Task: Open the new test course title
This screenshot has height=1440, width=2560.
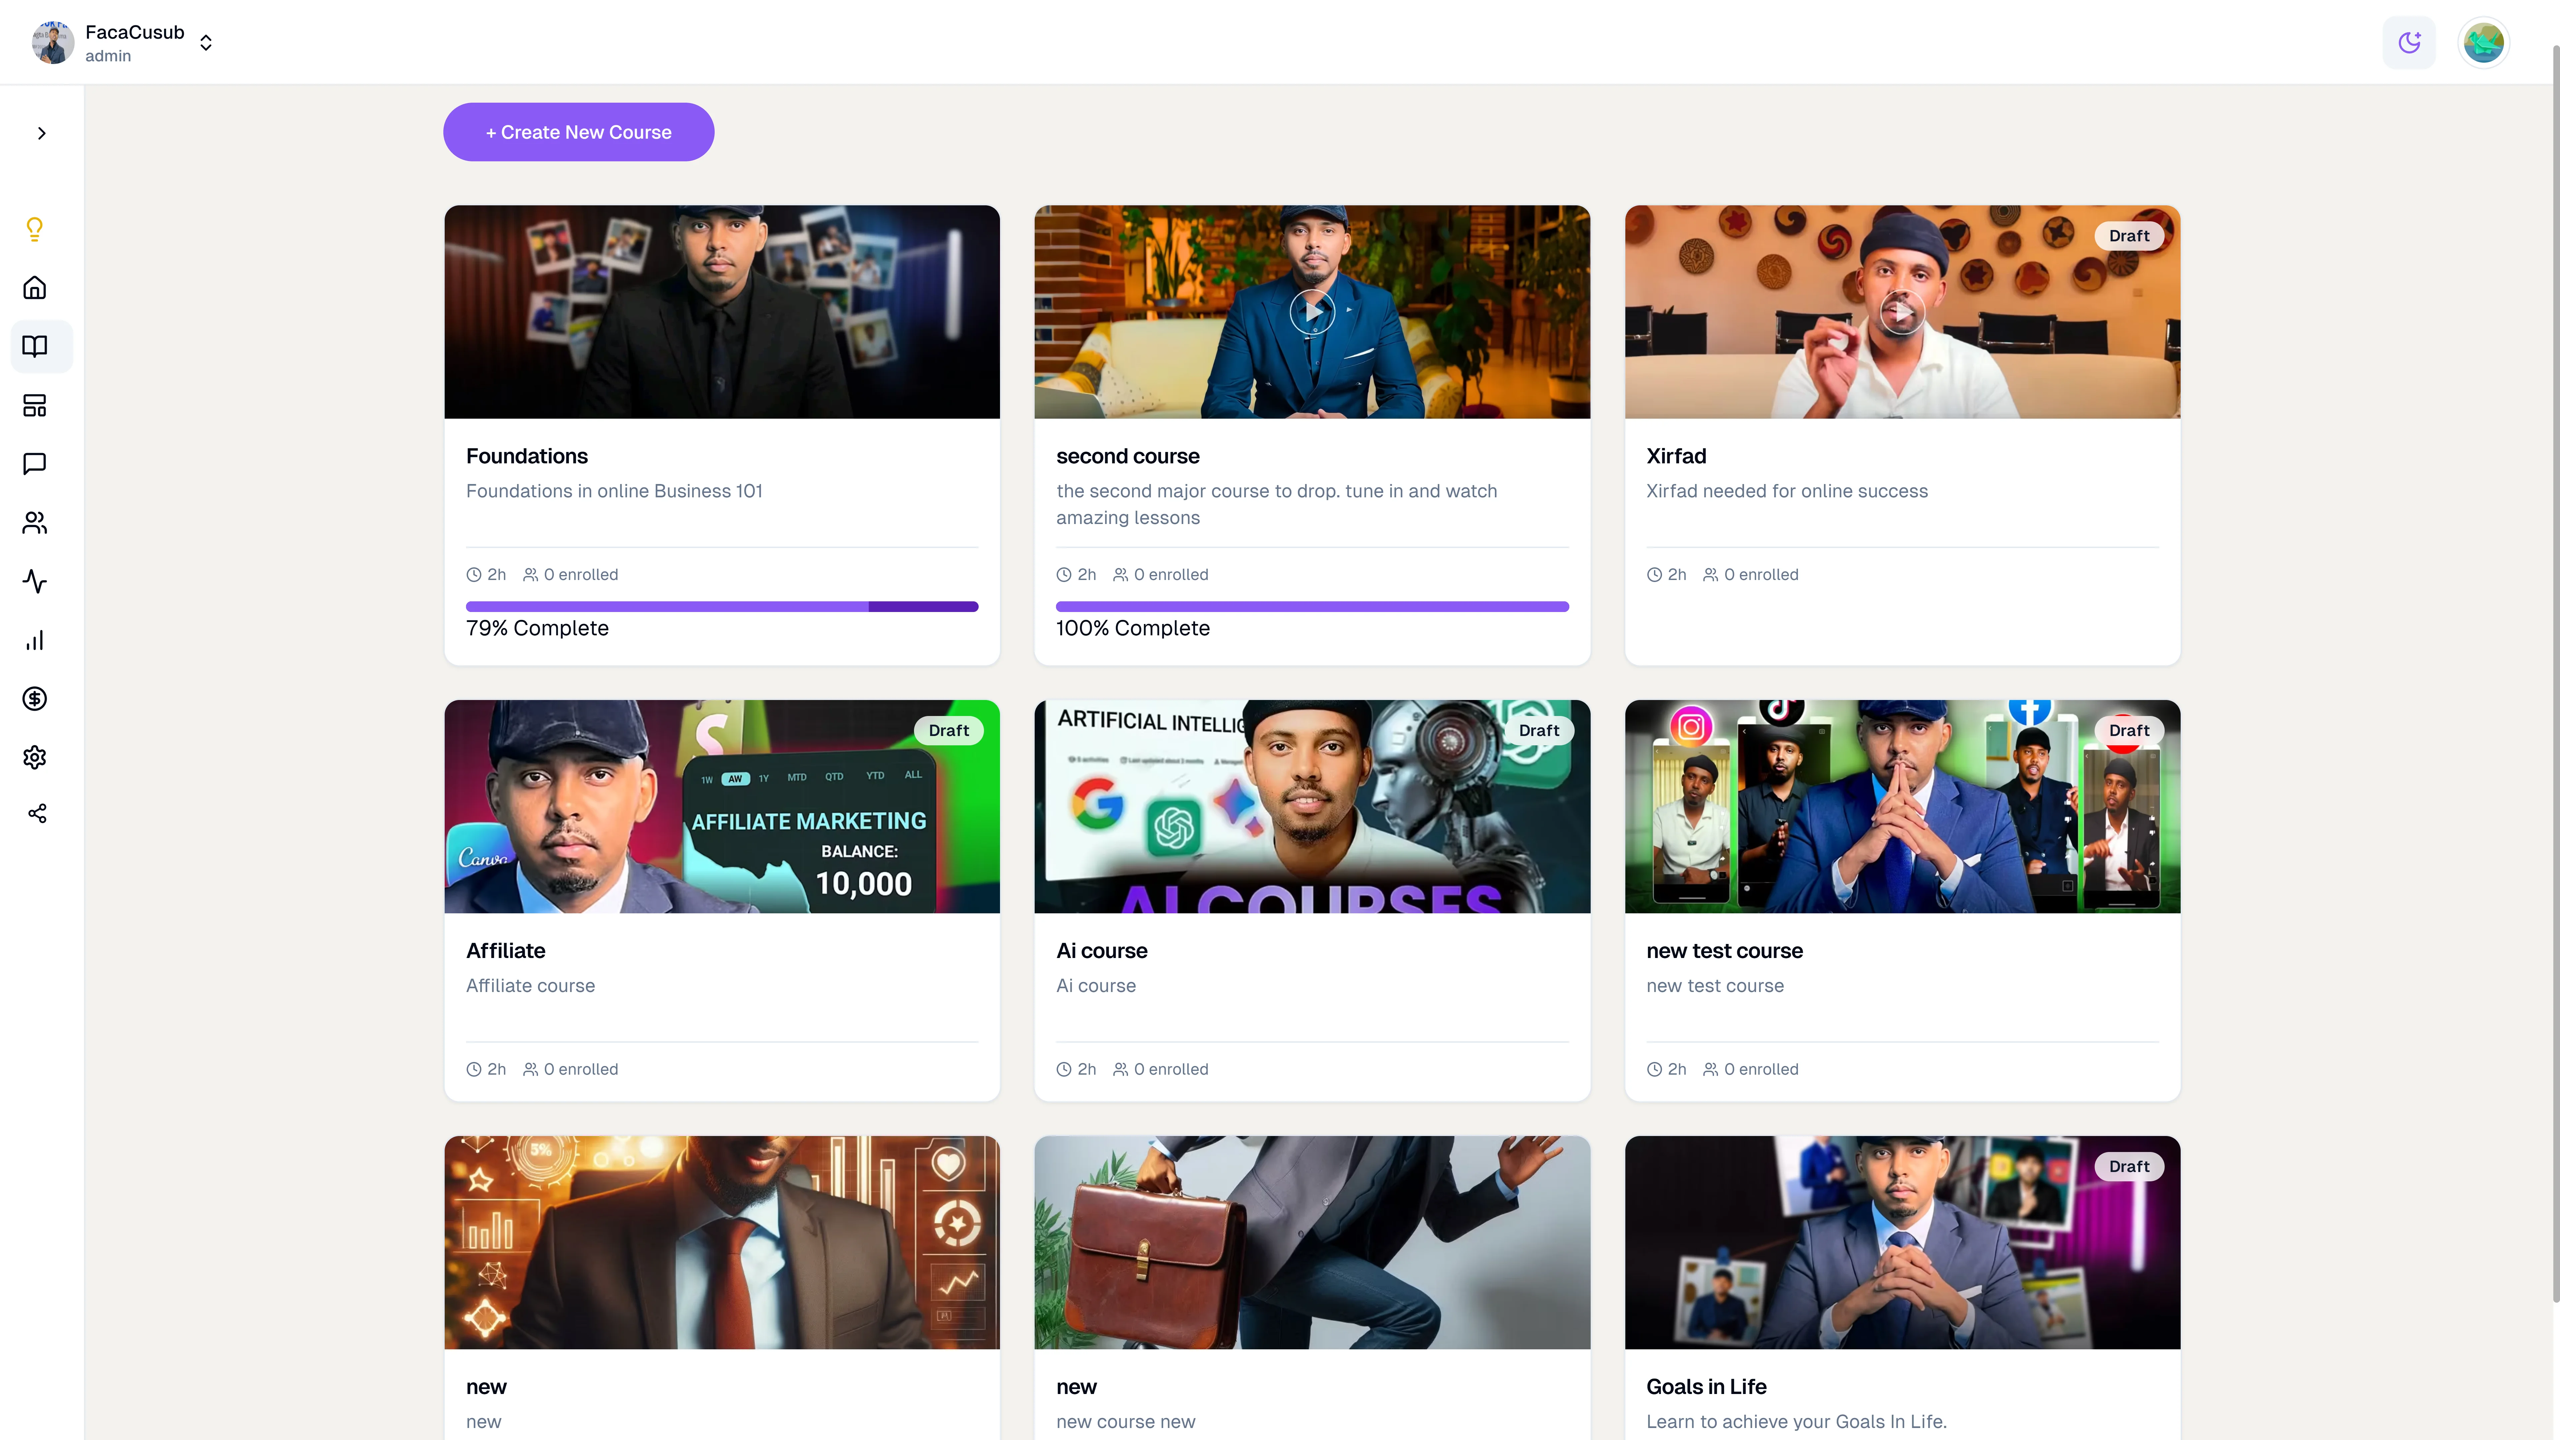Action: (x=1724, y=951)
